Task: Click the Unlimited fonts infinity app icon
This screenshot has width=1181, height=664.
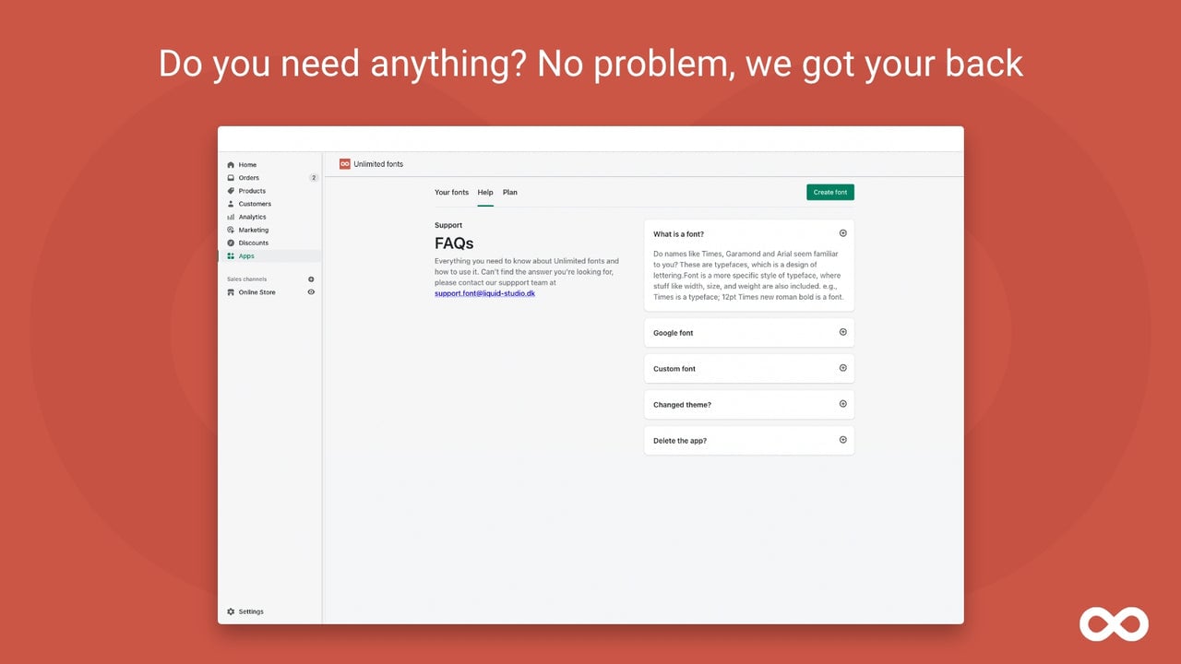Action: (345, 164)
